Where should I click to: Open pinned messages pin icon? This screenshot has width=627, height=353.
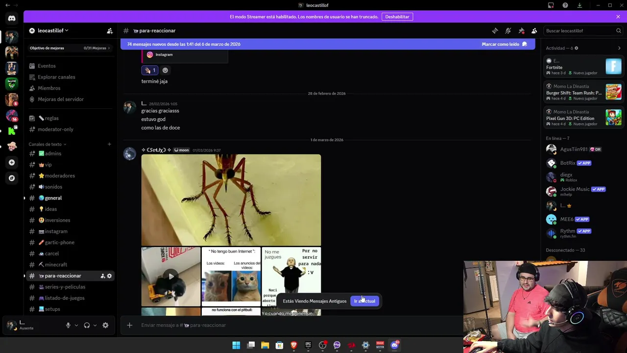click(521, 30)
